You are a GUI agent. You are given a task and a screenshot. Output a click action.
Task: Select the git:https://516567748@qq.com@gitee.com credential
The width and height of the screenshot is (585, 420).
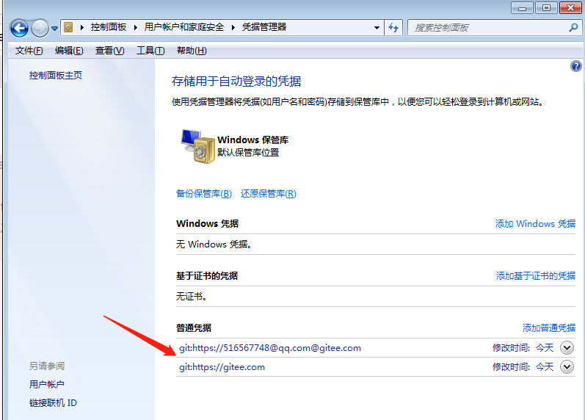tap(270, 348)
